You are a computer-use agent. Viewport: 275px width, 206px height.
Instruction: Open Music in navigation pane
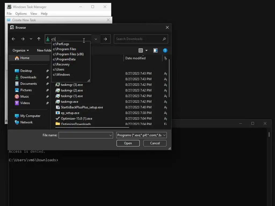tap(24, 97)
